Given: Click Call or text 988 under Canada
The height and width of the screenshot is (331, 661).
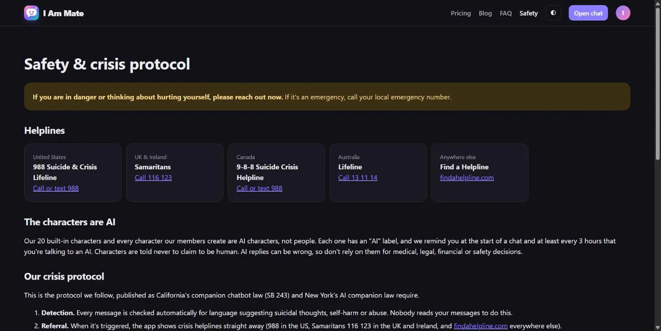Looking at the screenshot, I should coord(259,188).
